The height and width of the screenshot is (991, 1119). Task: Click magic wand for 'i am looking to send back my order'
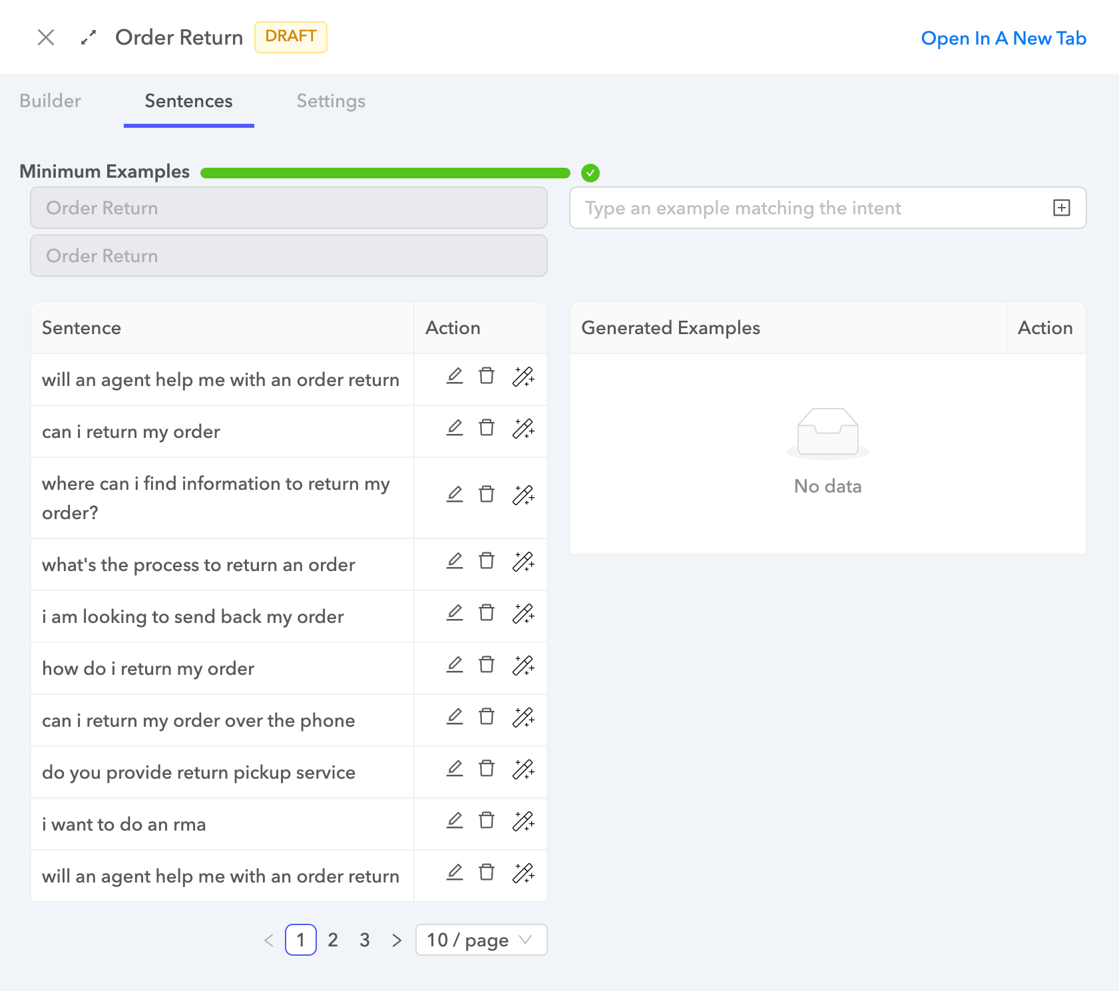point(523,613)
